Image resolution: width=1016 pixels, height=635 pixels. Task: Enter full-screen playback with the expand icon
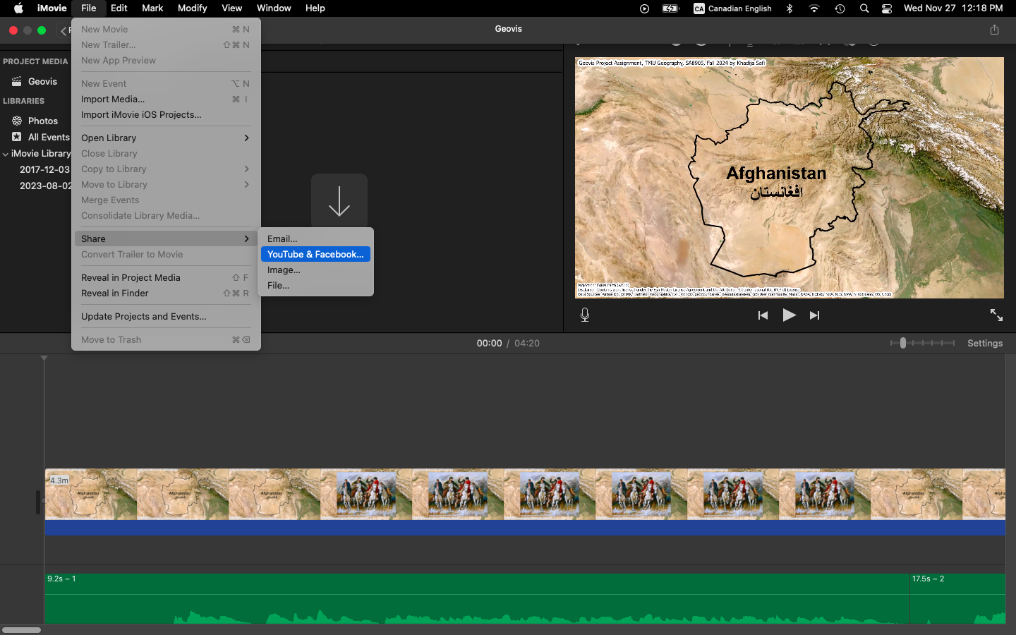(996, 315)
